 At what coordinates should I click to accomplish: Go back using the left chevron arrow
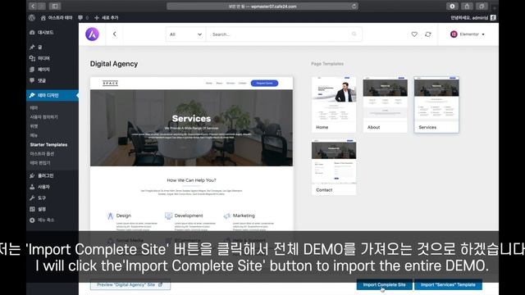[115, 34]
